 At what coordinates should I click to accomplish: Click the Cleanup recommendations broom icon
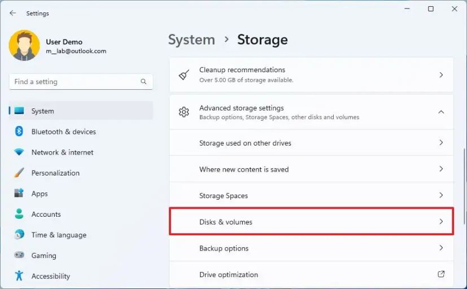tap(184, 75)
